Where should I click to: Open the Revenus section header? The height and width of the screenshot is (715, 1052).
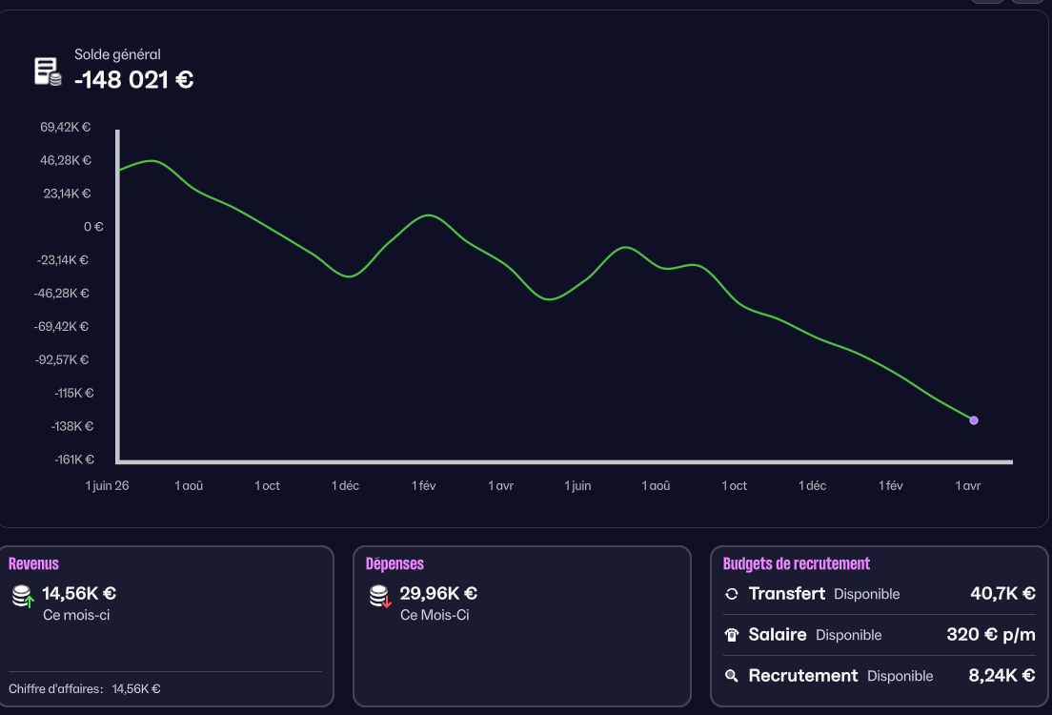33,563
